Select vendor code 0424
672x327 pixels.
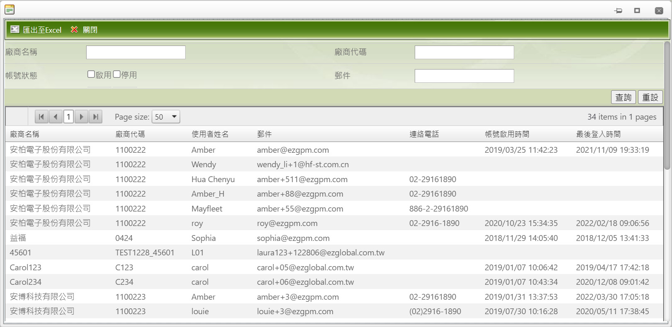tap(124, 238)
